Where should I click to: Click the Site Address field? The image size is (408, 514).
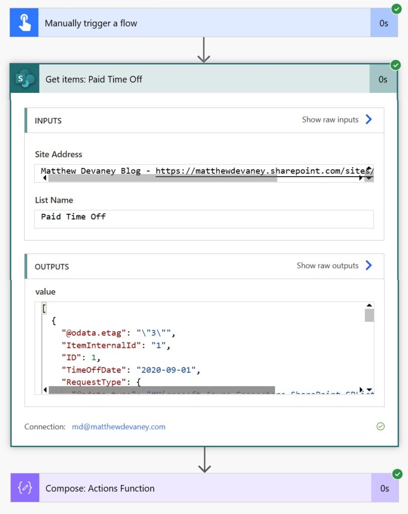201,171
